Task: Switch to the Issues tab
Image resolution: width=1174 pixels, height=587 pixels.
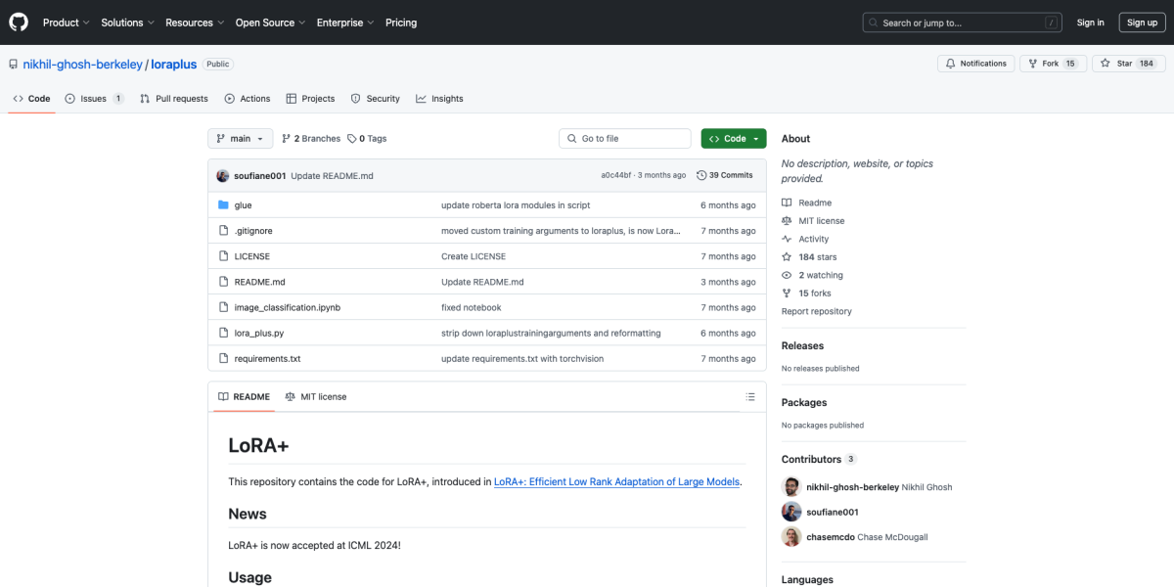Action: coord(94,99)
